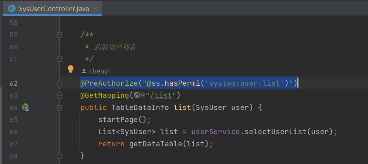Select the SysUserController.java editor tab
The height and width of the screenshot is (164, 368).
pyautogui.click(x=54, y=8)
